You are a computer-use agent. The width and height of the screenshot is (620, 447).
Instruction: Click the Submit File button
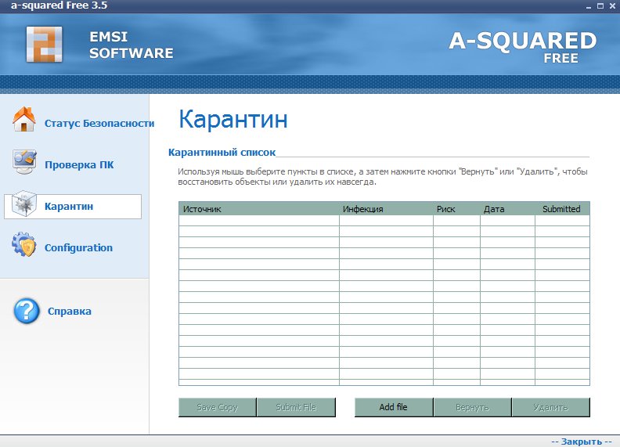(296, 407)
